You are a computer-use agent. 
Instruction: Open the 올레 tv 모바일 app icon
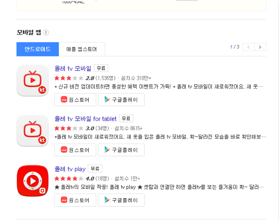[33, 81]
